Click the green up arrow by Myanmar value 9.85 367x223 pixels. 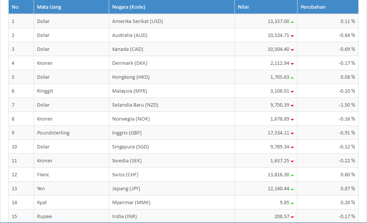click(x=292, y=203)
